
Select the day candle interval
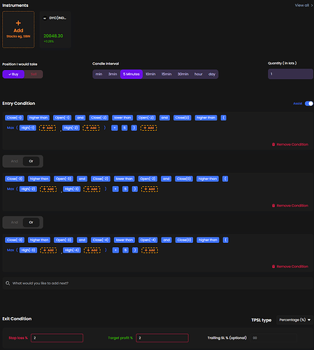point(212,74)
